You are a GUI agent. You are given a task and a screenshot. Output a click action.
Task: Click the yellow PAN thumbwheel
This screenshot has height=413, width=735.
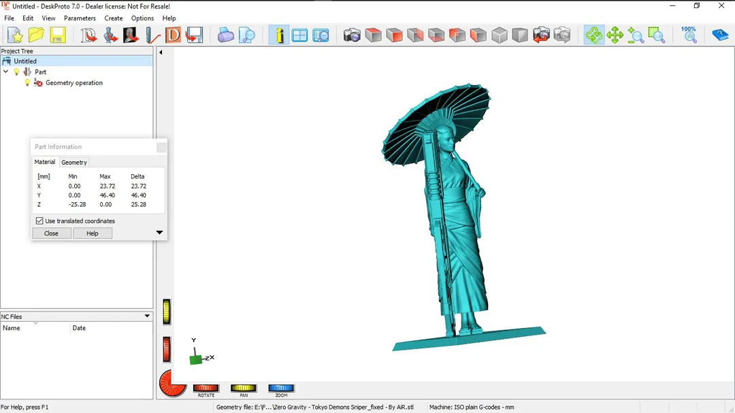(x=244, y=388)
